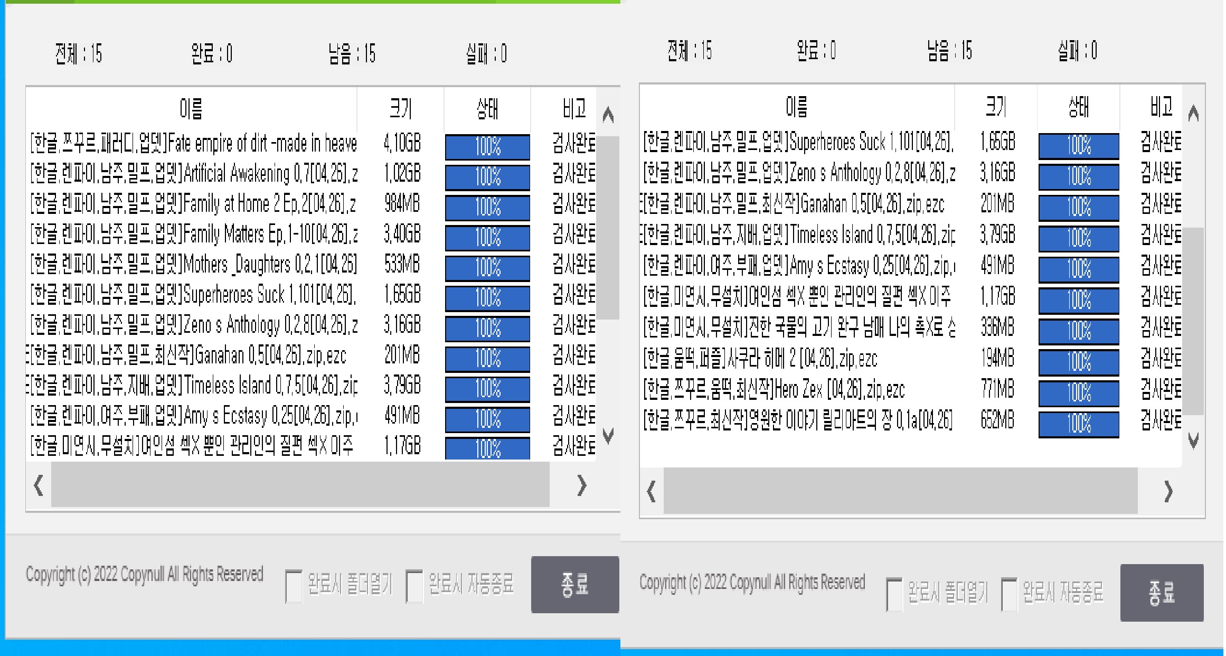Toggle 완료시 폴더열기 checkbox in right window
The height and width of the screenshot is (656, 1226).
click(x=894, y=594)
